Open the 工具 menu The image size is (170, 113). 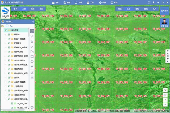pos(90,3)
